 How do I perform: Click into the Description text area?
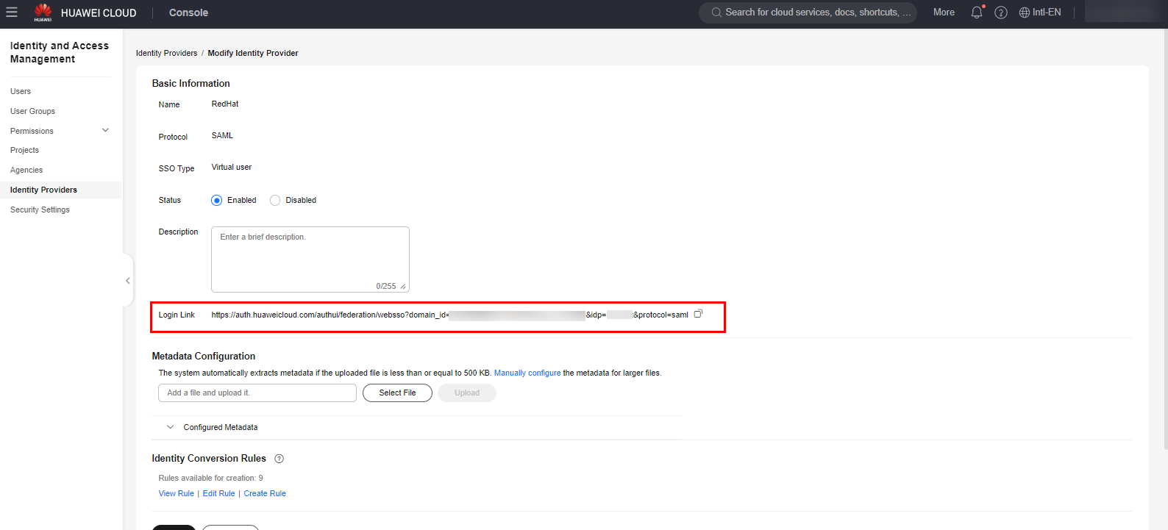click(x=310, y=259)
